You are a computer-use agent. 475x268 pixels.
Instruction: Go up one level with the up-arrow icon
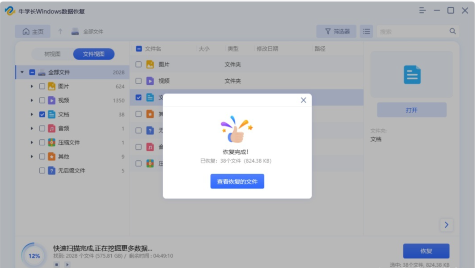tap(60, 31)
